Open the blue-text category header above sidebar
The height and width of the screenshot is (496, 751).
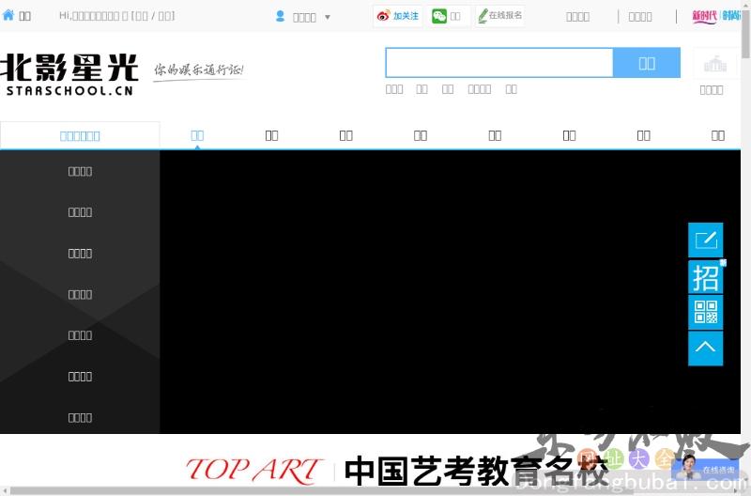[80, 136]
